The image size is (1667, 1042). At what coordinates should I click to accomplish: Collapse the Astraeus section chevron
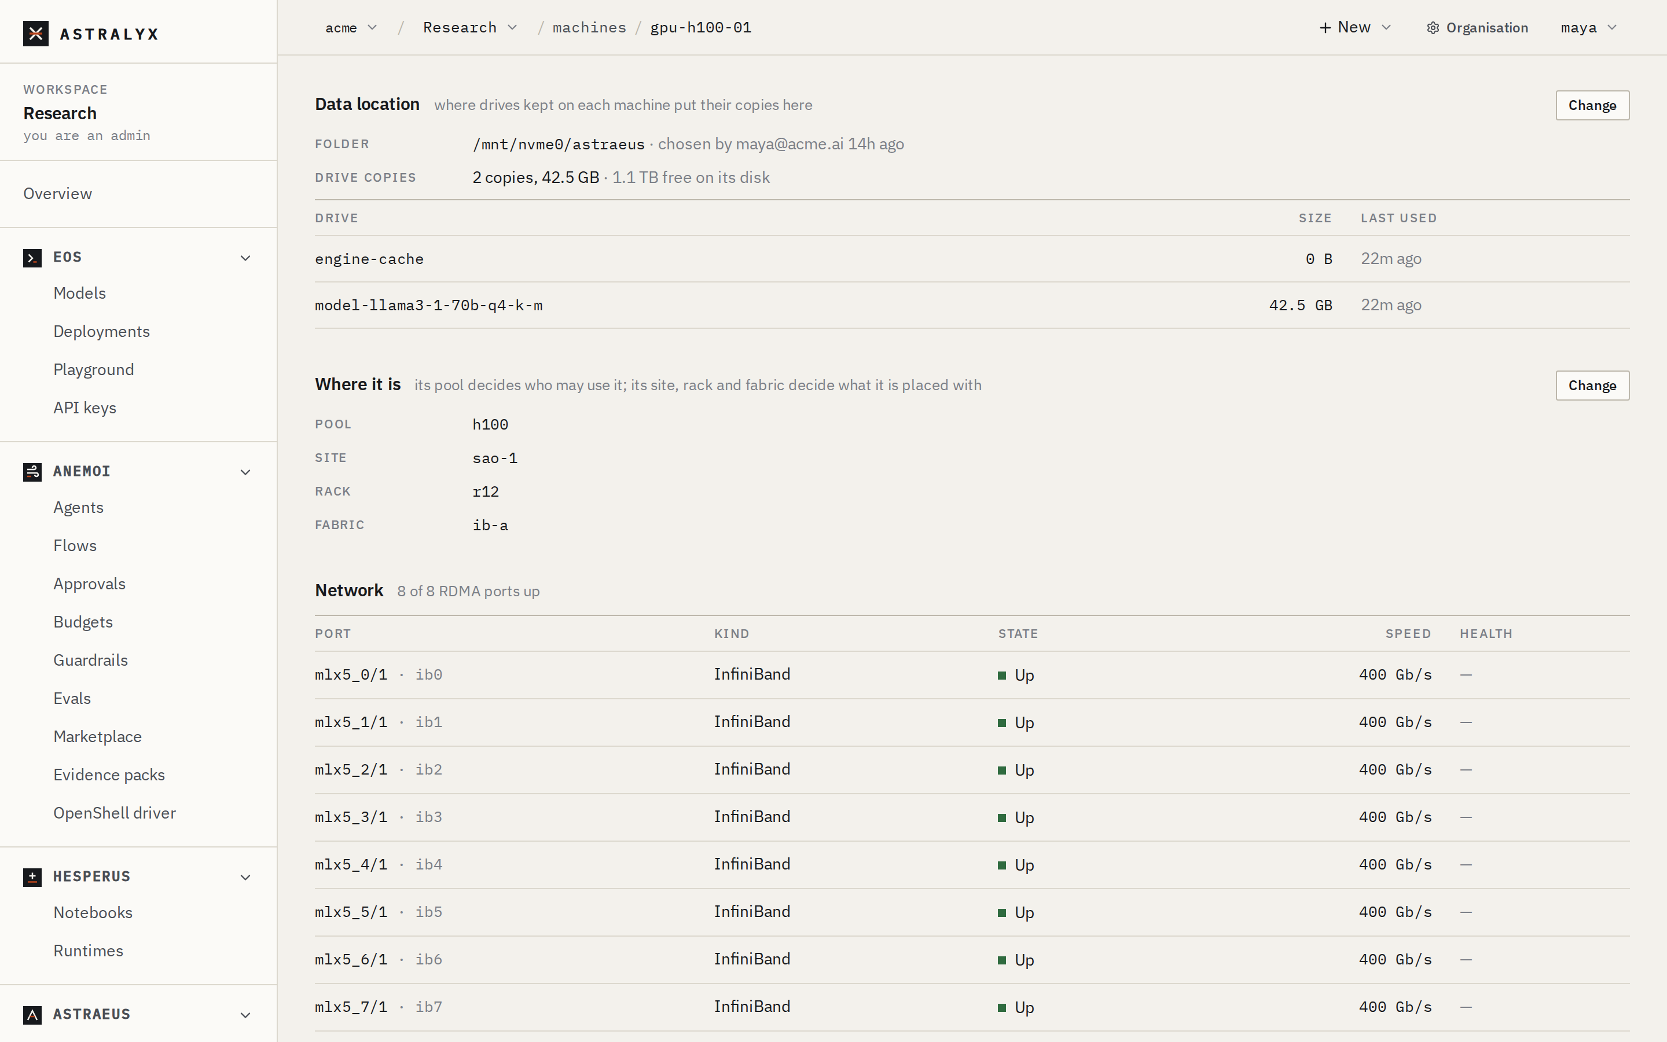(x=245, y=1015)
